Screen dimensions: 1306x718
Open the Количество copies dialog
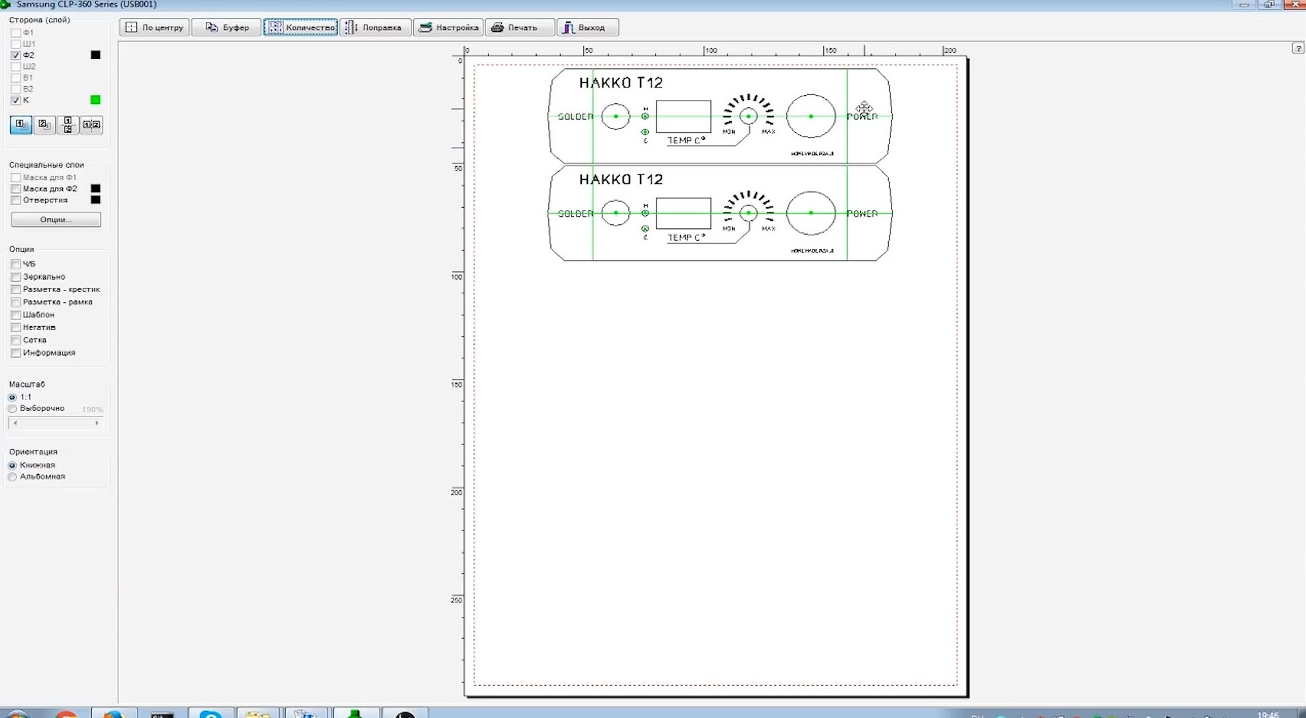click(x=301, y=27)
